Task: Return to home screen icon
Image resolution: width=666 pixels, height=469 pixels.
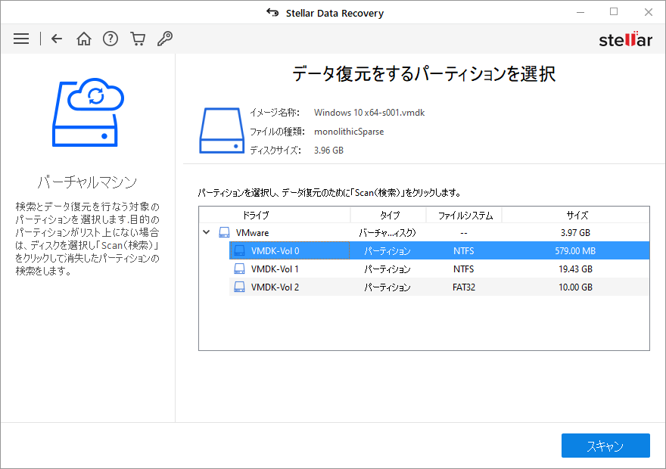Action: click(x=84, y=39)
